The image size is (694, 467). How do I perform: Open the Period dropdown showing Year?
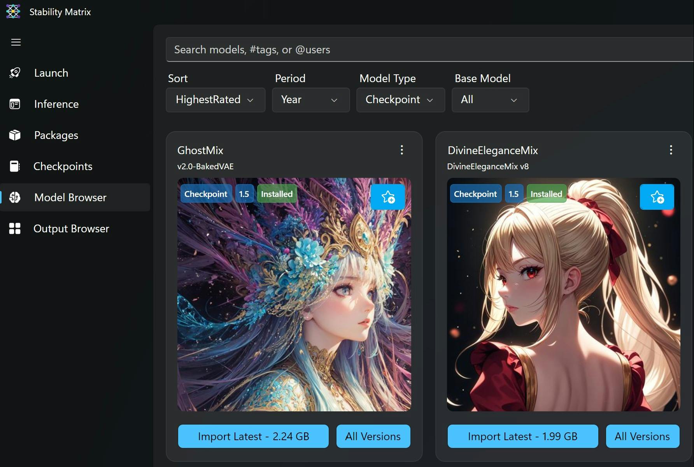pyautogui.click(x=311, y=100)
